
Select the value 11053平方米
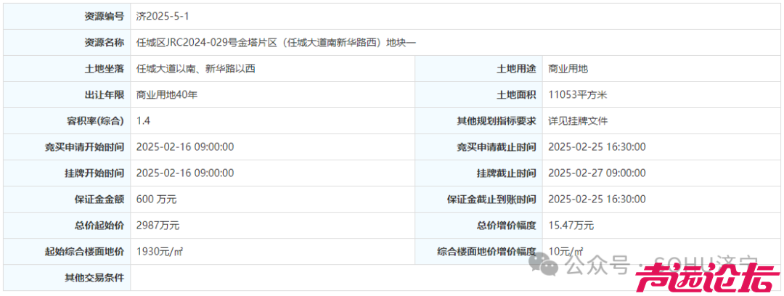pyautogui.click(x=578, y=95)
